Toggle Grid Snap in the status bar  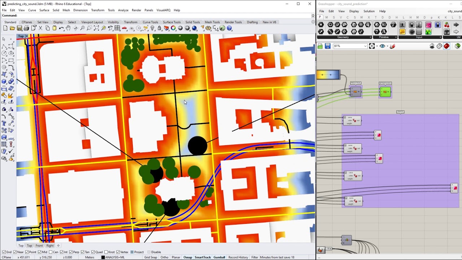(151, 257)
